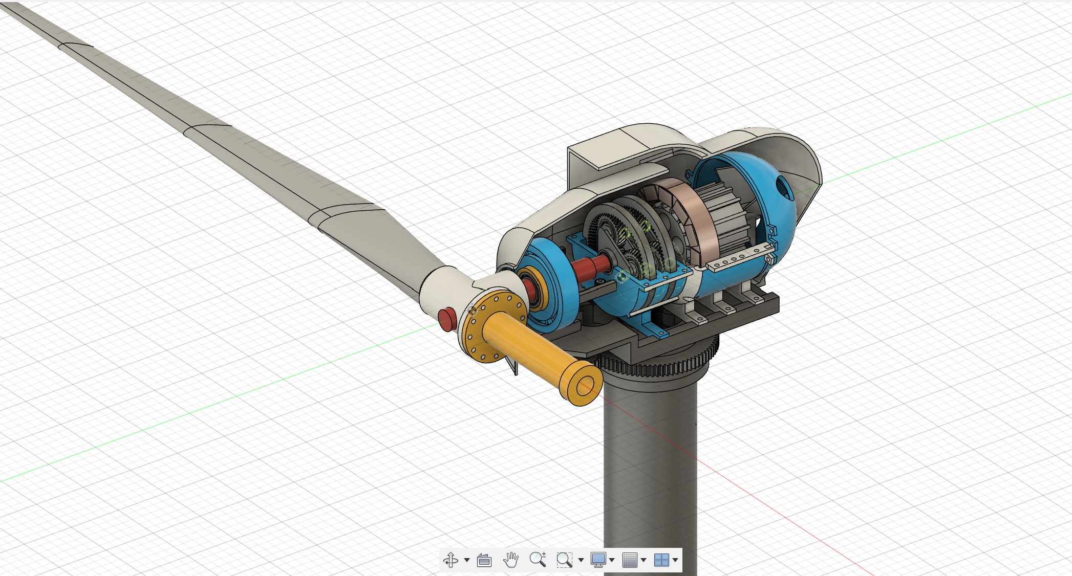This screenshot has height=576, width=1072.
Task: Click the Grids and Snaps icon
Action: click(628, 560)
